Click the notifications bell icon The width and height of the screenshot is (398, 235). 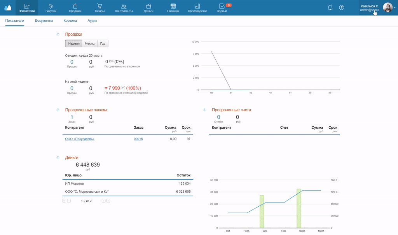click(330, 8)
